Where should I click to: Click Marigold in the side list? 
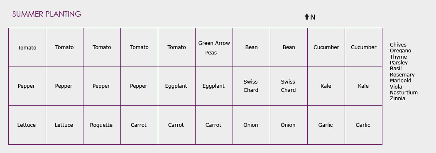coord(400,80)
